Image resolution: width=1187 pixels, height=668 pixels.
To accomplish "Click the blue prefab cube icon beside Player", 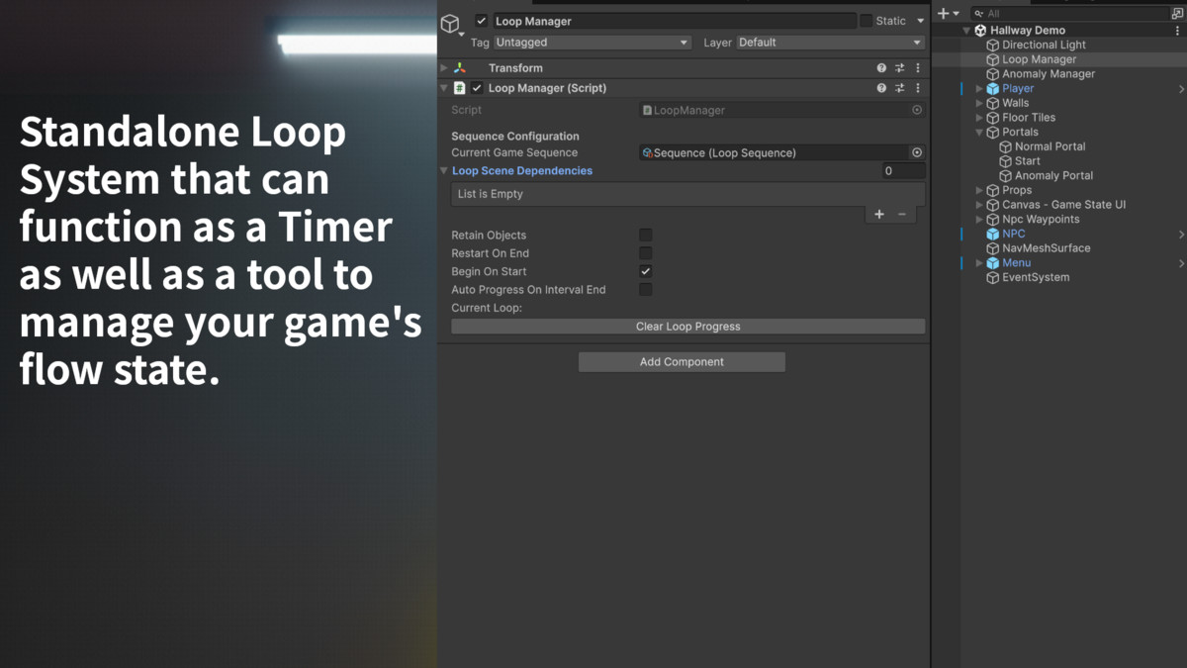I will click(x=993, y=89).
